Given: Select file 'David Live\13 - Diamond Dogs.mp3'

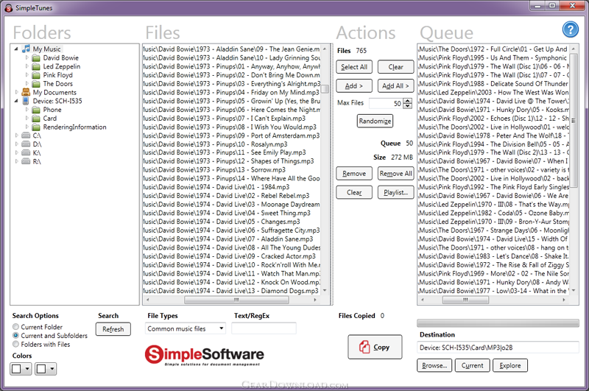Looking at the screenshot, I should 231,291.
